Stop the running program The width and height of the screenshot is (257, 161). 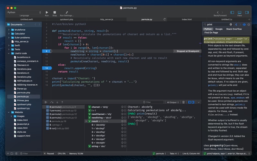[55, 12]
